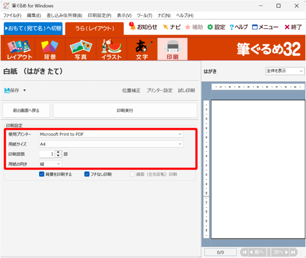Click 印刷実行 button
The width and height of the screenshot is (306, 258).
(x=125, y=111)
